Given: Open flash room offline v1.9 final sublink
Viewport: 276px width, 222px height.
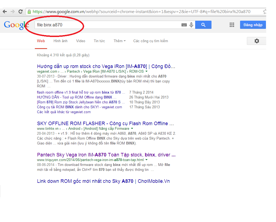Looking at the screenshot, I should (81, 92).
